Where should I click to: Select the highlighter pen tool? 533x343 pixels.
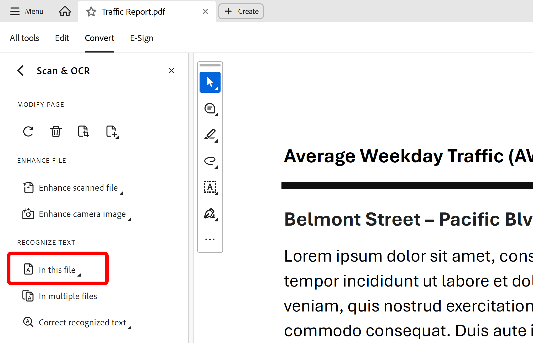click(210, 134)
